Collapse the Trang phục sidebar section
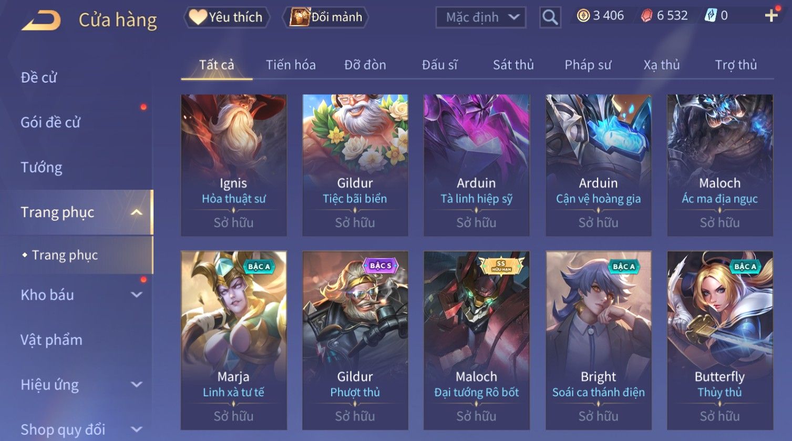The width and height of the screenshot is (792, 441). [137, 212]
